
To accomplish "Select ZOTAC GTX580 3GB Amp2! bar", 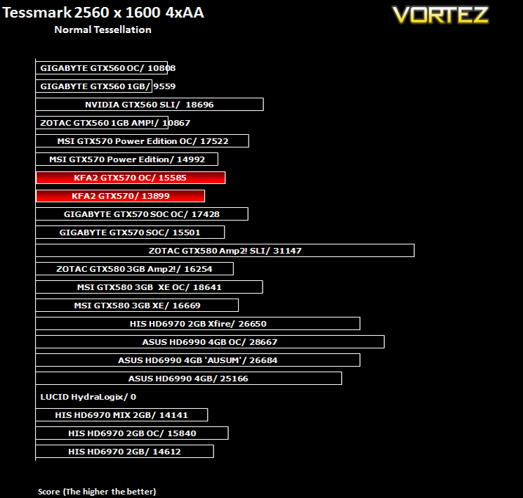I will (x=134, y=269).
